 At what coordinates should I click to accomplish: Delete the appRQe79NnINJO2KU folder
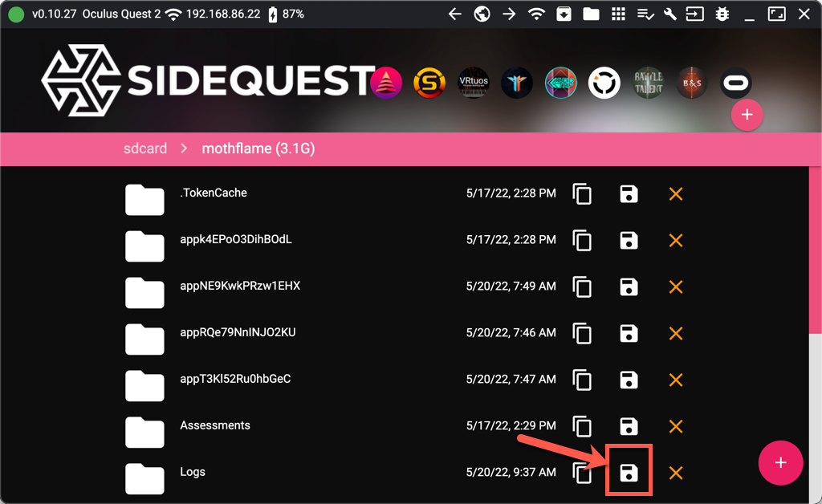pos(676,333)
